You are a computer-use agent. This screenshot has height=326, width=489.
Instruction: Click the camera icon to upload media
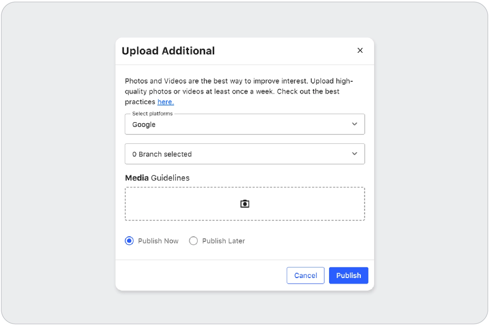coord(244,204)
